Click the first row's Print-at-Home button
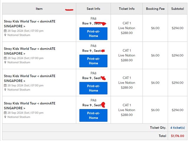189x141 pixels. [93, 33]
